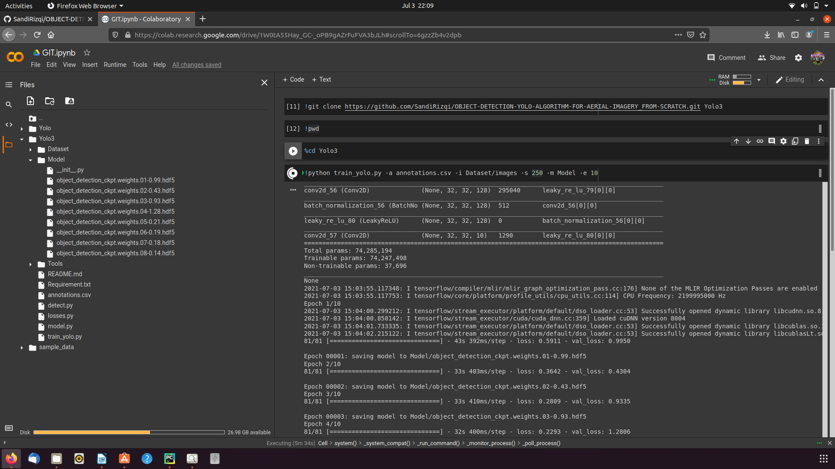835x469 pixels.
Task: Stop the executing %cd Yolo3 cell
Action: tap(293, 151)
